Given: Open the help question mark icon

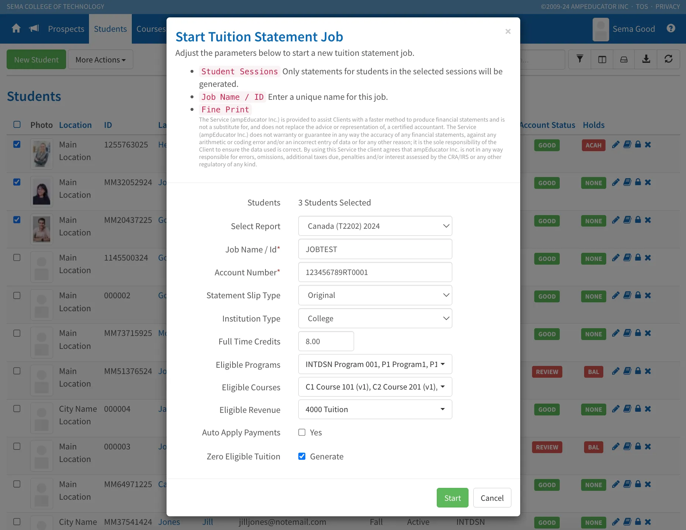Looking at the screenshot, I should pyautogui.click(x=671, y=28).
